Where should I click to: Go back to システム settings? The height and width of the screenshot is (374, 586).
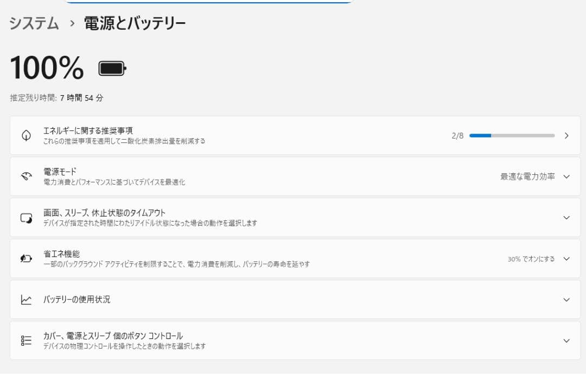click(33, 23)
